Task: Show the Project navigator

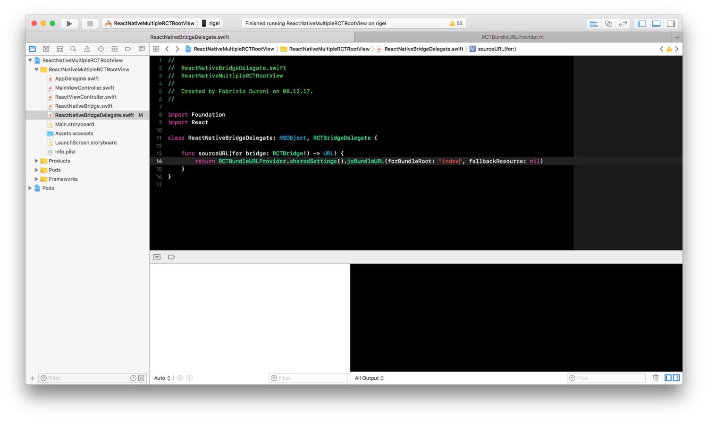Action: pos(32,49)
